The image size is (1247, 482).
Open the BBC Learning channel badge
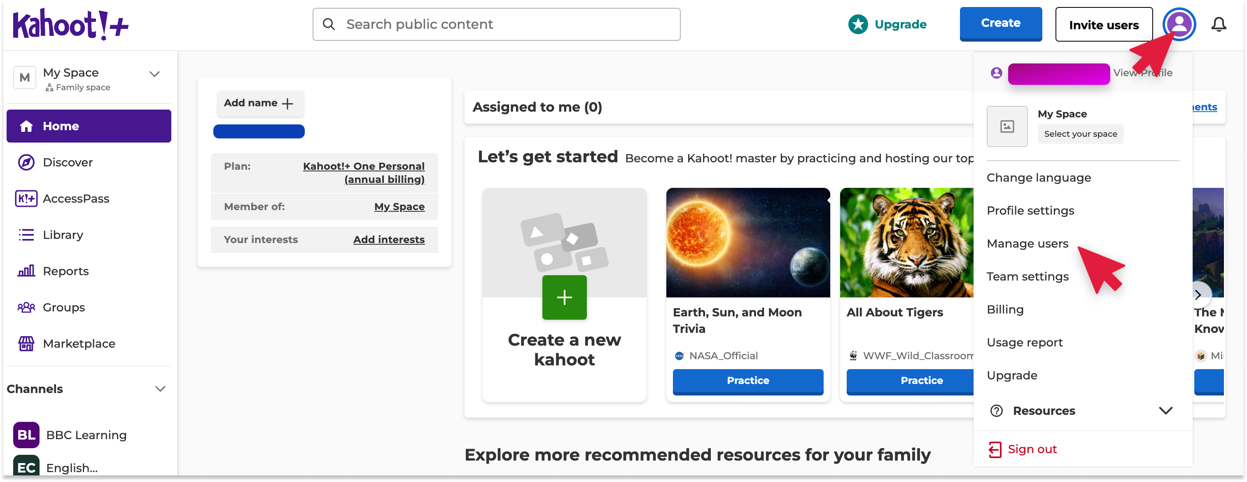[26, 435]
